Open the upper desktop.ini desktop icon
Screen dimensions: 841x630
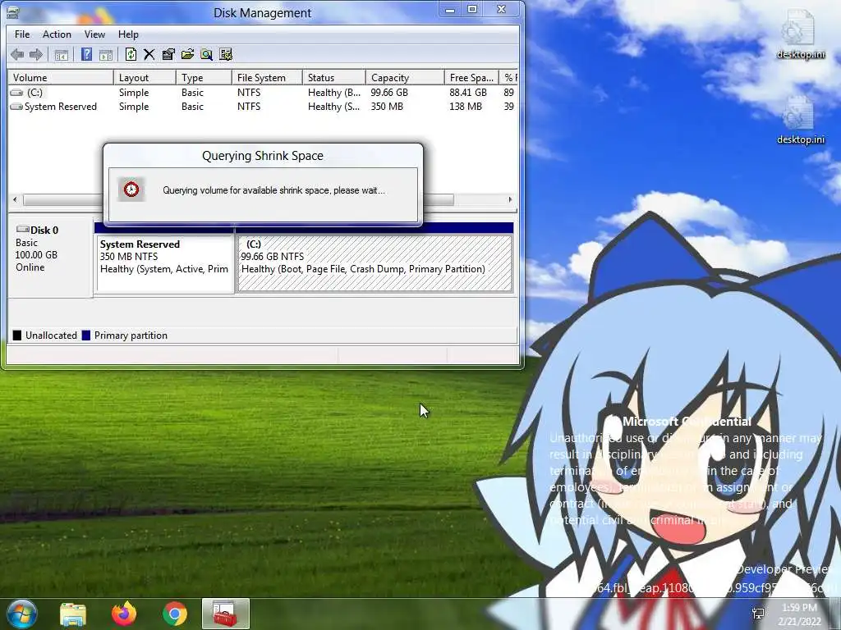pyautogui.click(x=800, y=34)
